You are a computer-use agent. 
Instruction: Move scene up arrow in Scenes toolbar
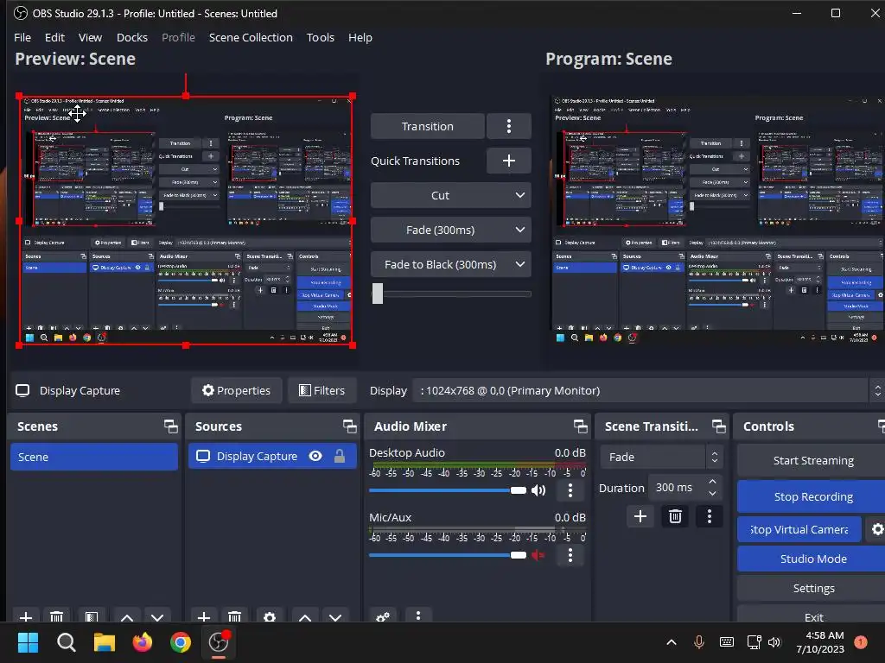pos(127,617)
